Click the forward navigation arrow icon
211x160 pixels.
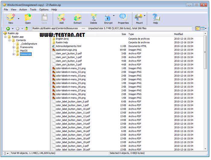click(x=17, y=28)
